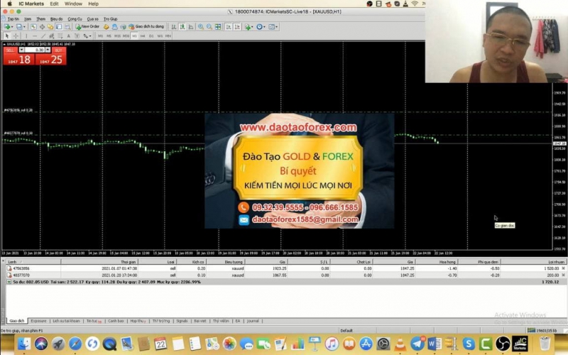Viewport: 568px width, 355px height.
Task: Open VLC cone icon in Dock
Action: [x=400, y=344]
